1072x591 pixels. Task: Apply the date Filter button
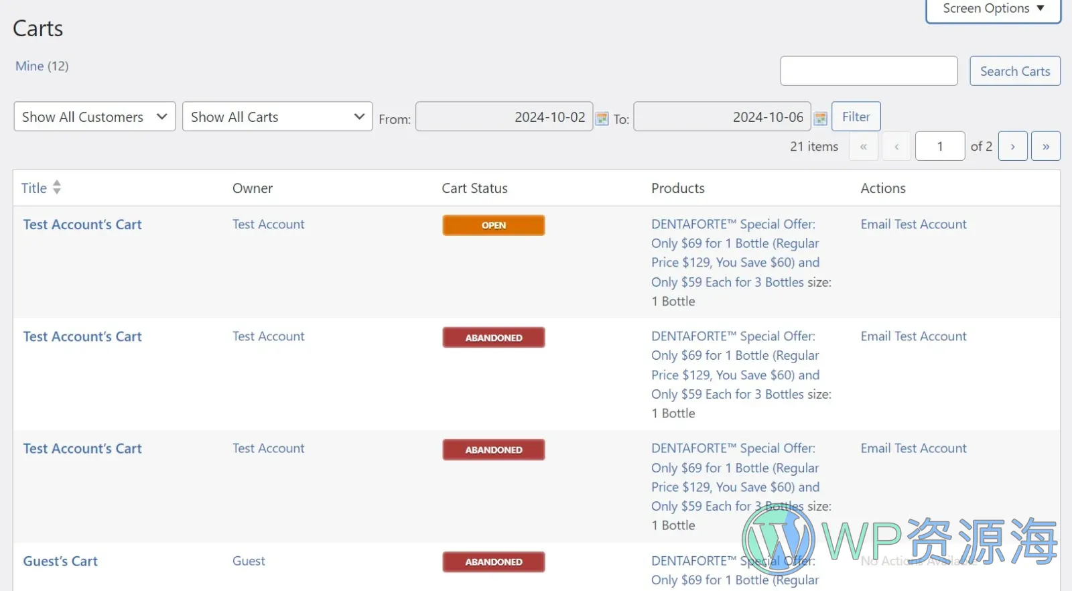[x=856, y=117]
